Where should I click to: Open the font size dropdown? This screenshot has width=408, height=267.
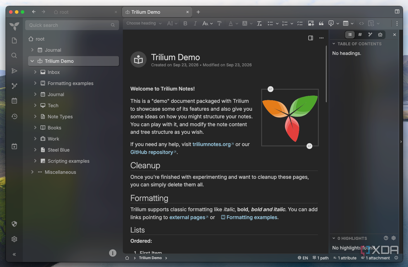click(x=207, y=23)
